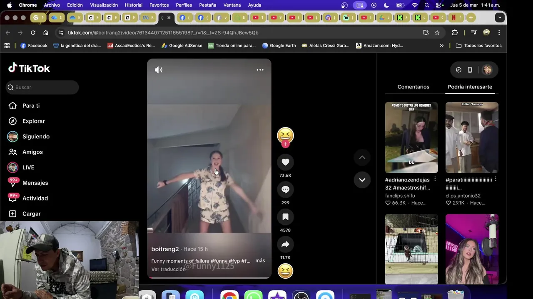Open the Chrome home page button
This screenshot has height=299, width=533.
(x=46, y=32)
